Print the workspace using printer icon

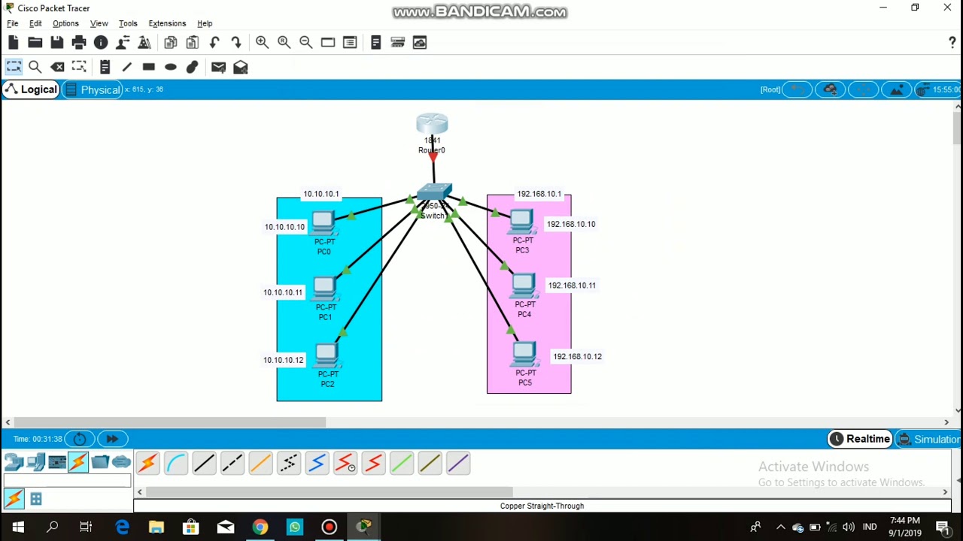click(79, 43)
